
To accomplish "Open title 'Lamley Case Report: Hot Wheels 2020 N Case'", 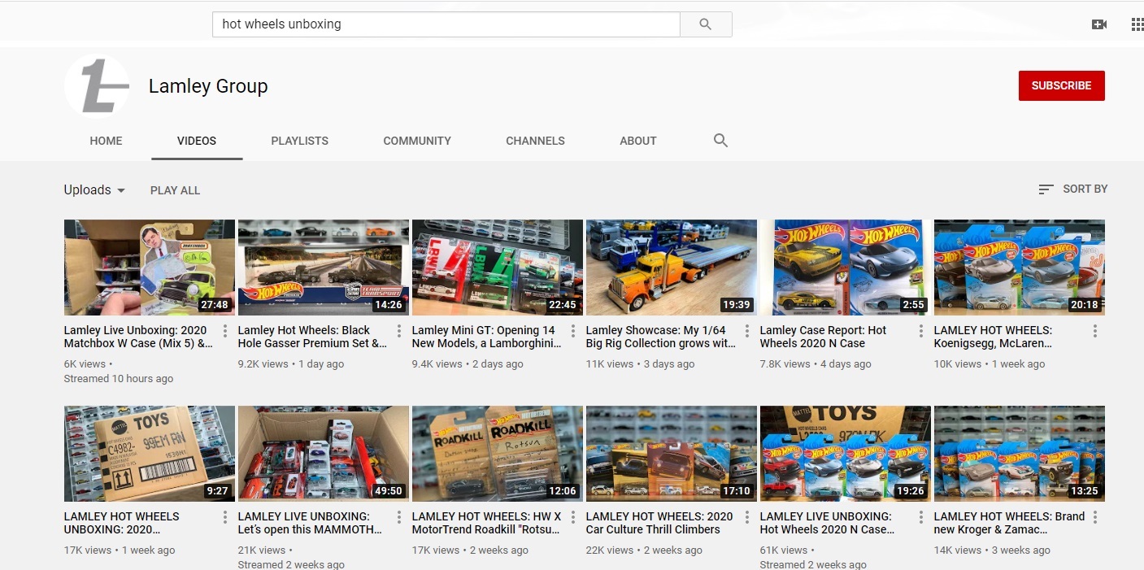I will click(x=823, y=337).
